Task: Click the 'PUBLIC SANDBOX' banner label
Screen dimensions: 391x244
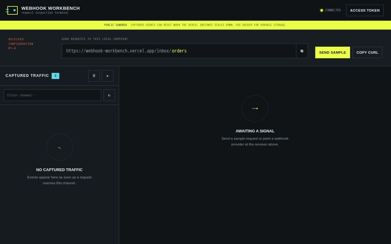Action: pos(116,25)
